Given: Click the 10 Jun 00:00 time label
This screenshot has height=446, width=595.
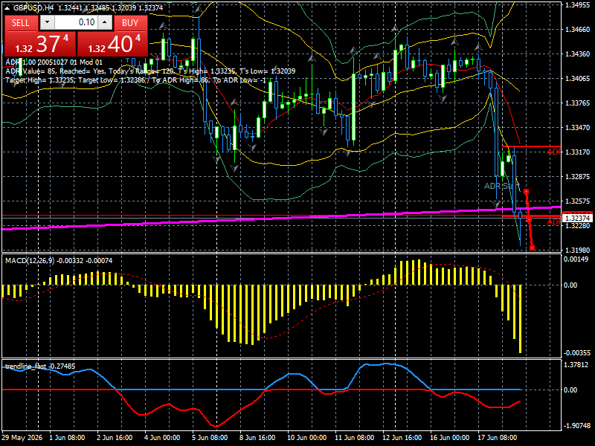Looking at the screenshot, I should 306,438.
